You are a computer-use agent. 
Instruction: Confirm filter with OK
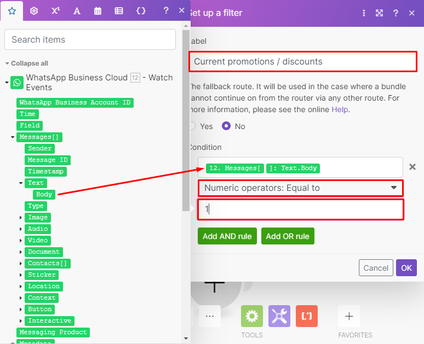(x=406, y=268)
